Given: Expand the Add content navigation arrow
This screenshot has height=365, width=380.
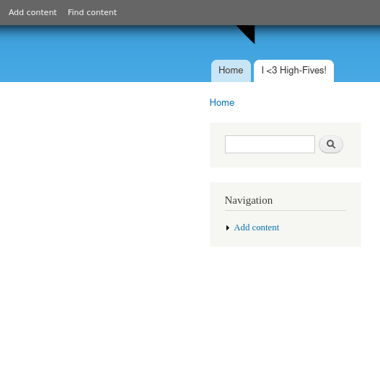Looking at the screenshot, I should click(228, 227).
